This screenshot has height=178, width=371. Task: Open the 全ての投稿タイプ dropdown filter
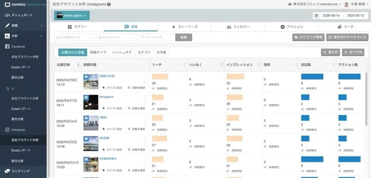[74, 37]
